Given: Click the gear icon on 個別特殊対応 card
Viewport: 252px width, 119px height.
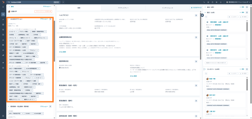Looking at the screenshot, I should (x=196, y=61).
